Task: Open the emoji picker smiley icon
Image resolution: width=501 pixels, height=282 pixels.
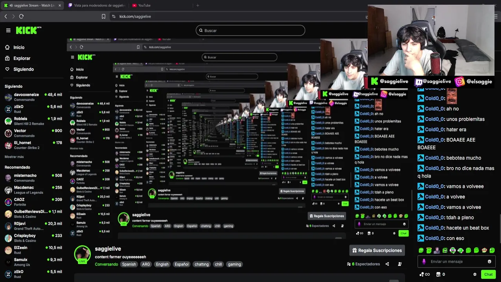Action: coord(489,262)
